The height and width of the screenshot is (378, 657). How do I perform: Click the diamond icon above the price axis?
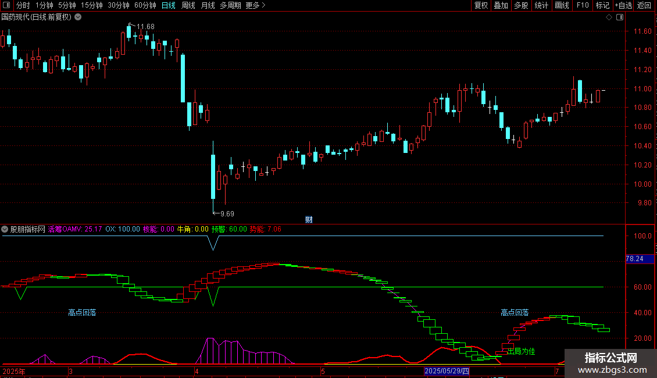609,17
